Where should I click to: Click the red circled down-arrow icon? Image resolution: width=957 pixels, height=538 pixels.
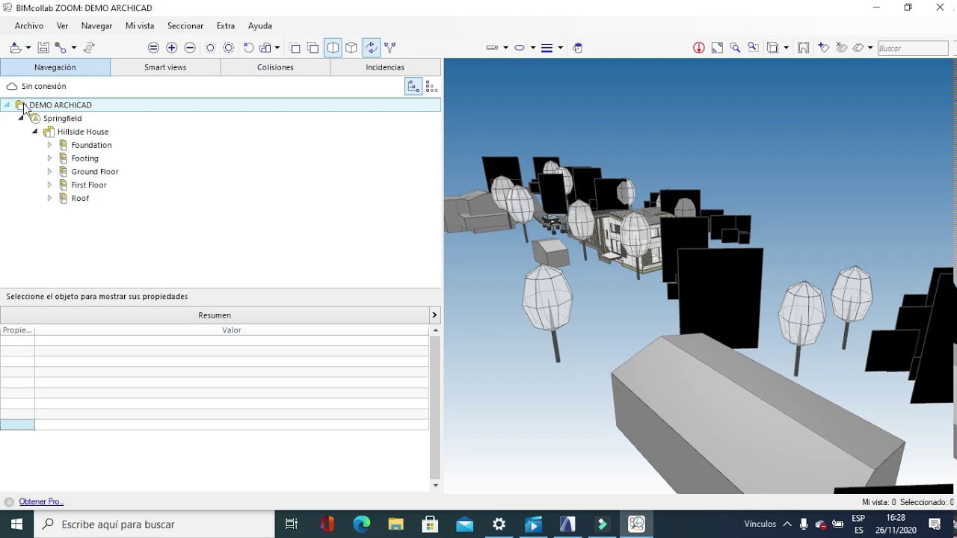[699, 48]
